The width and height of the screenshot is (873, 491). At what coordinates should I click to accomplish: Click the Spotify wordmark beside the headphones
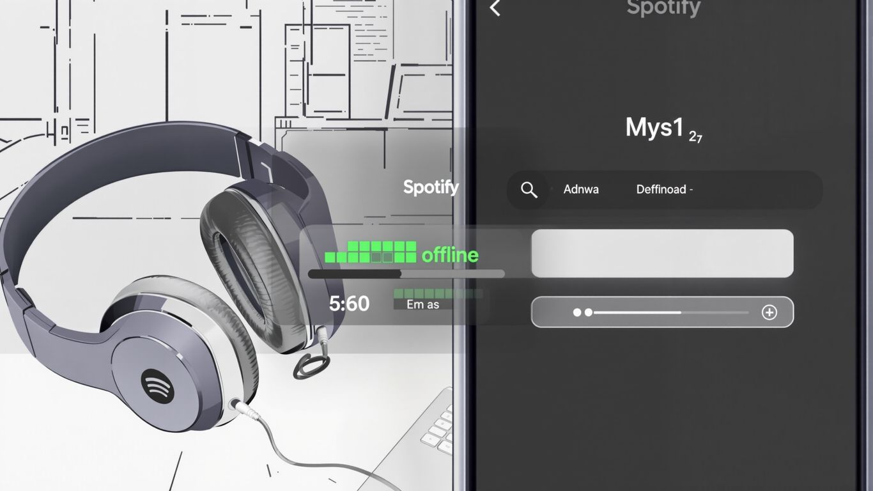tap(431, 187)
